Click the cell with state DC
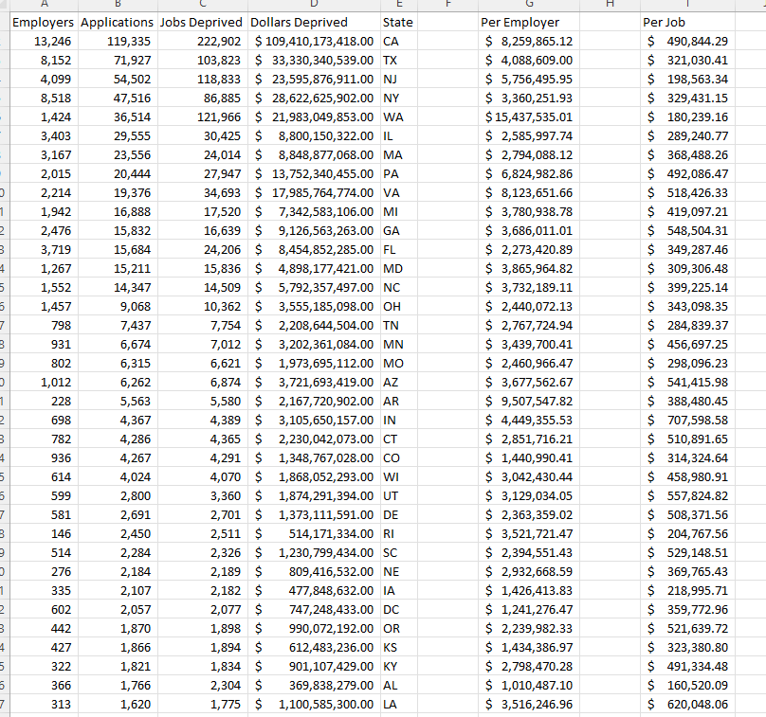The image size is (766, 717). click(399, 610)
